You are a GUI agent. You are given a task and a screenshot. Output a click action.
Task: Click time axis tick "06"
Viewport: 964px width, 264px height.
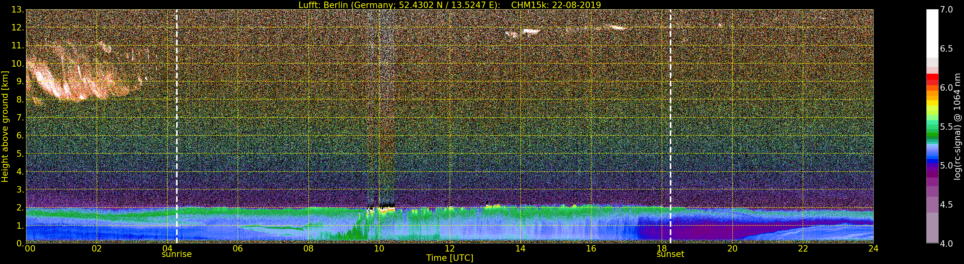point(238,249)
